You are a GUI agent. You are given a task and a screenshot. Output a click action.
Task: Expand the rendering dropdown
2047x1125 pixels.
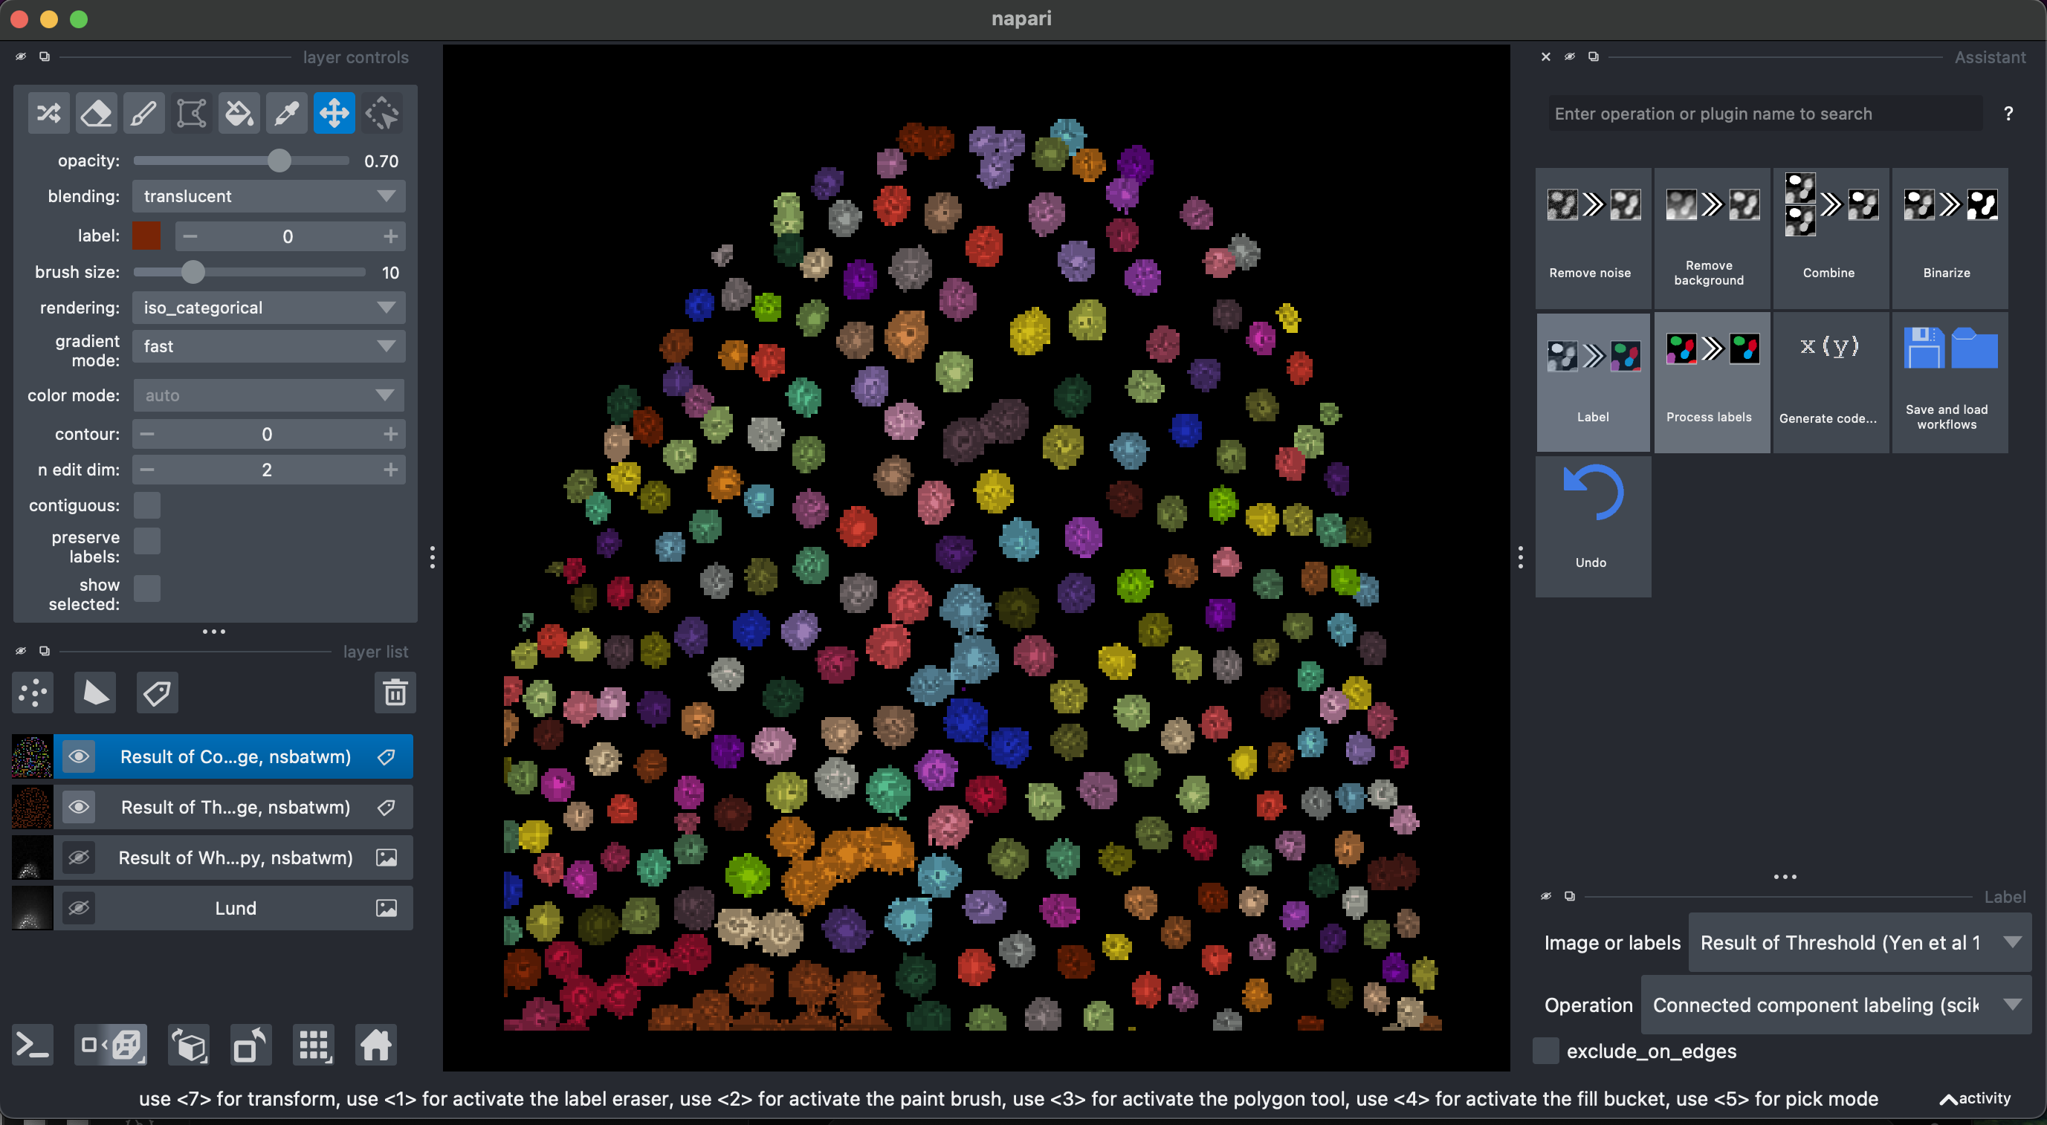[268, 308]
